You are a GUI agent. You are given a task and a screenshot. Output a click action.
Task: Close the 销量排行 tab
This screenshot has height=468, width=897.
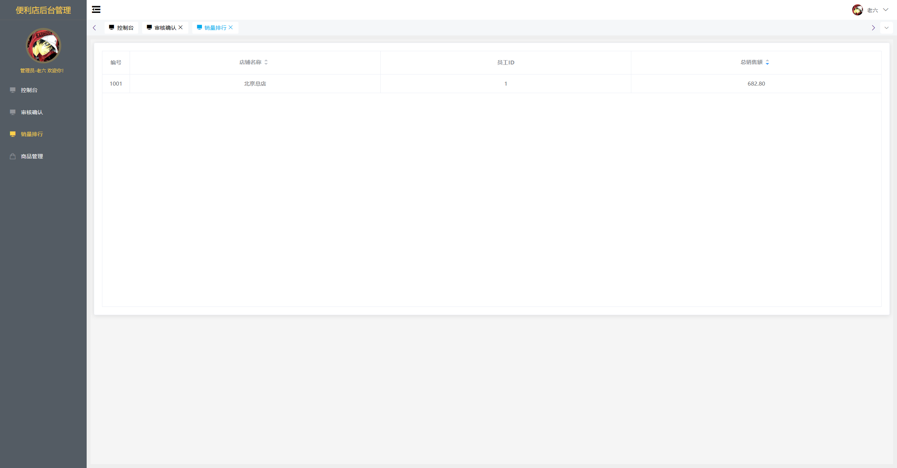click(231, 27)
